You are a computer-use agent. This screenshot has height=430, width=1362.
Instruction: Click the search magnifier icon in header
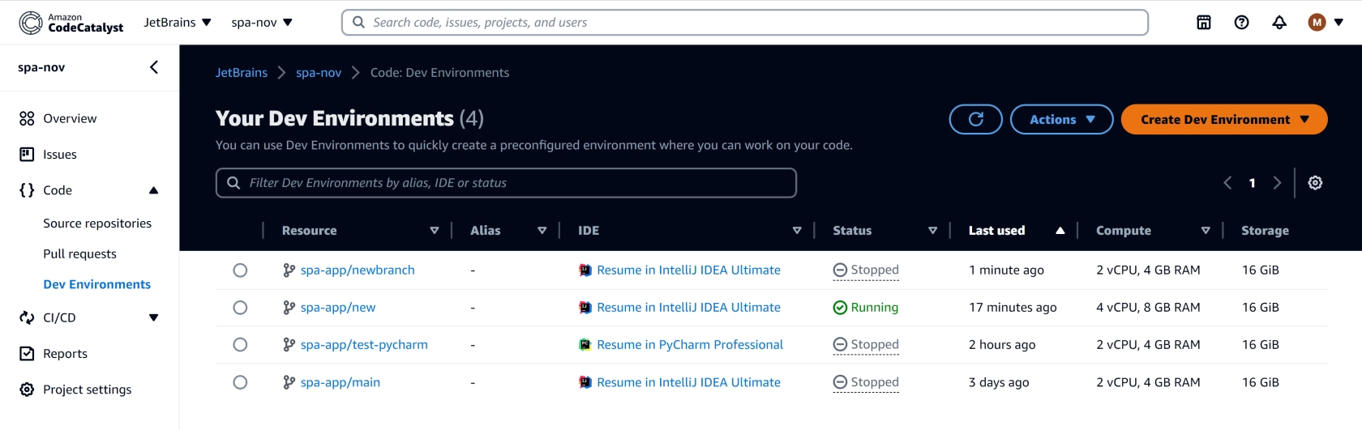[358, 23]
